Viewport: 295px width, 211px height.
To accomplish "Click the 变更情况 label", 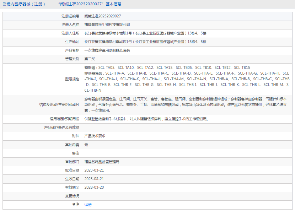I will (x=72, y=196).
